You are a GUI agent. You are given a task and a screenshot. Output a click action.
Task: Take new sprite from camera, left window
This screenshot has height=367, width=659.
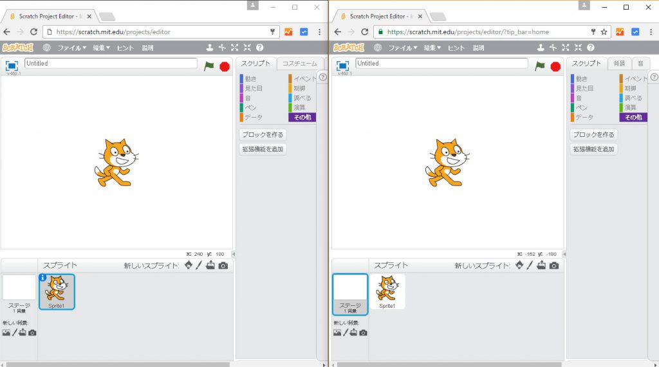[x=223, y=265]
